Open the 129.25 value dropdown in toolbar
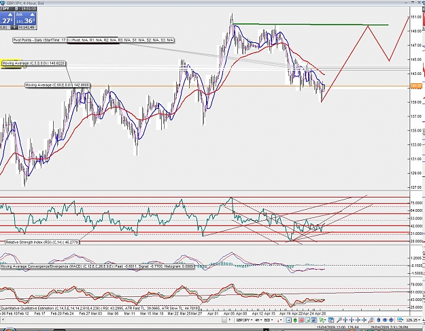425x331 pixels. coord(413,320)
